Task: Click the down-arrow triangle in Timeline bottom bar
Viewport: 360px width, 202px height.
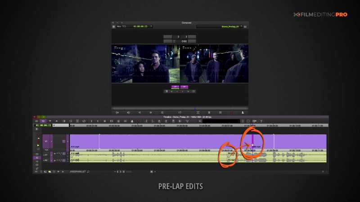Action: click(58, 172)
